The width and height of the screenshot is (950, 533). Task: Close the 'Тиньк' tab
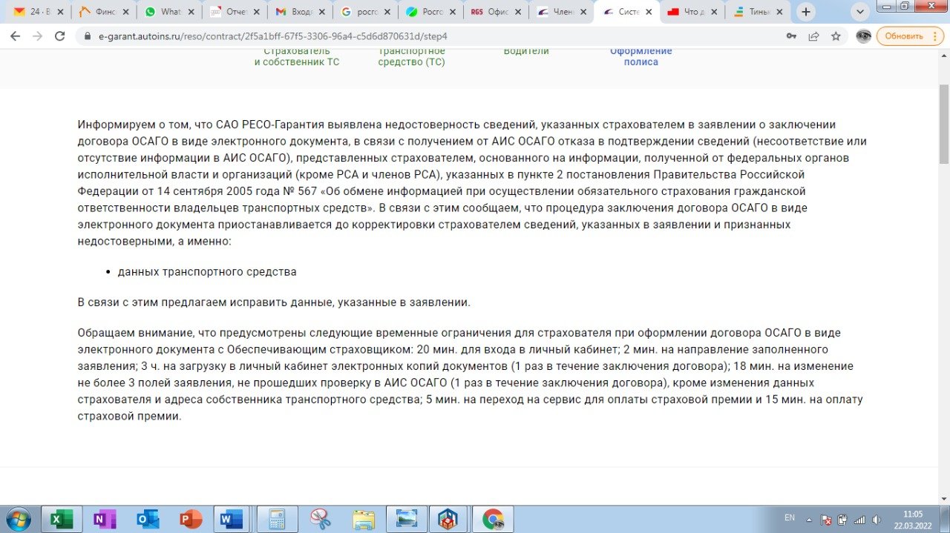(x=780, y=12)
